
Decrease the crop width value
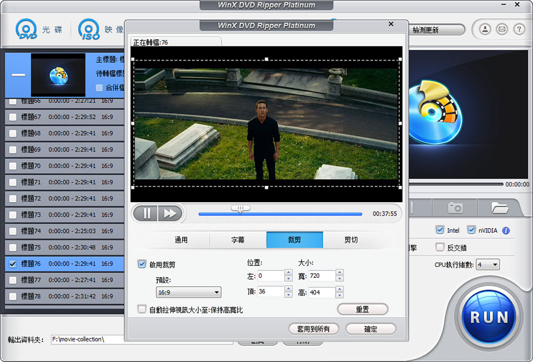340,278
